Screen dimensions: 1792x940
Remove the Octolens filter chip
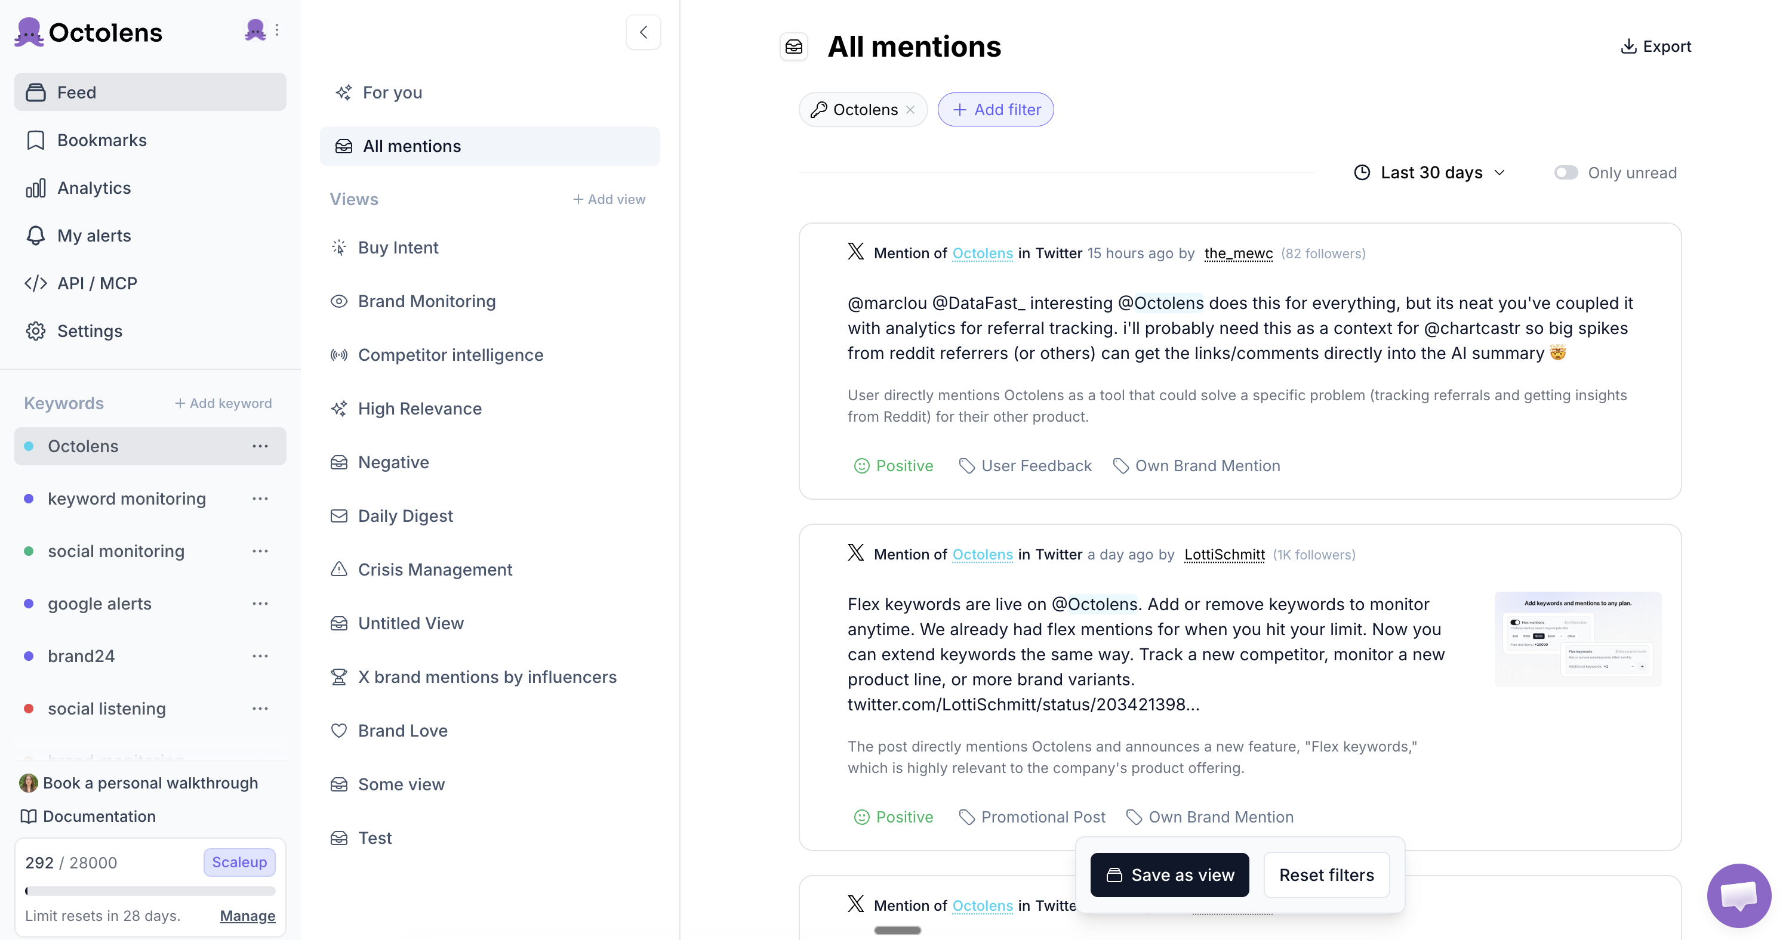pyautogui.click(x=910, y=110)
